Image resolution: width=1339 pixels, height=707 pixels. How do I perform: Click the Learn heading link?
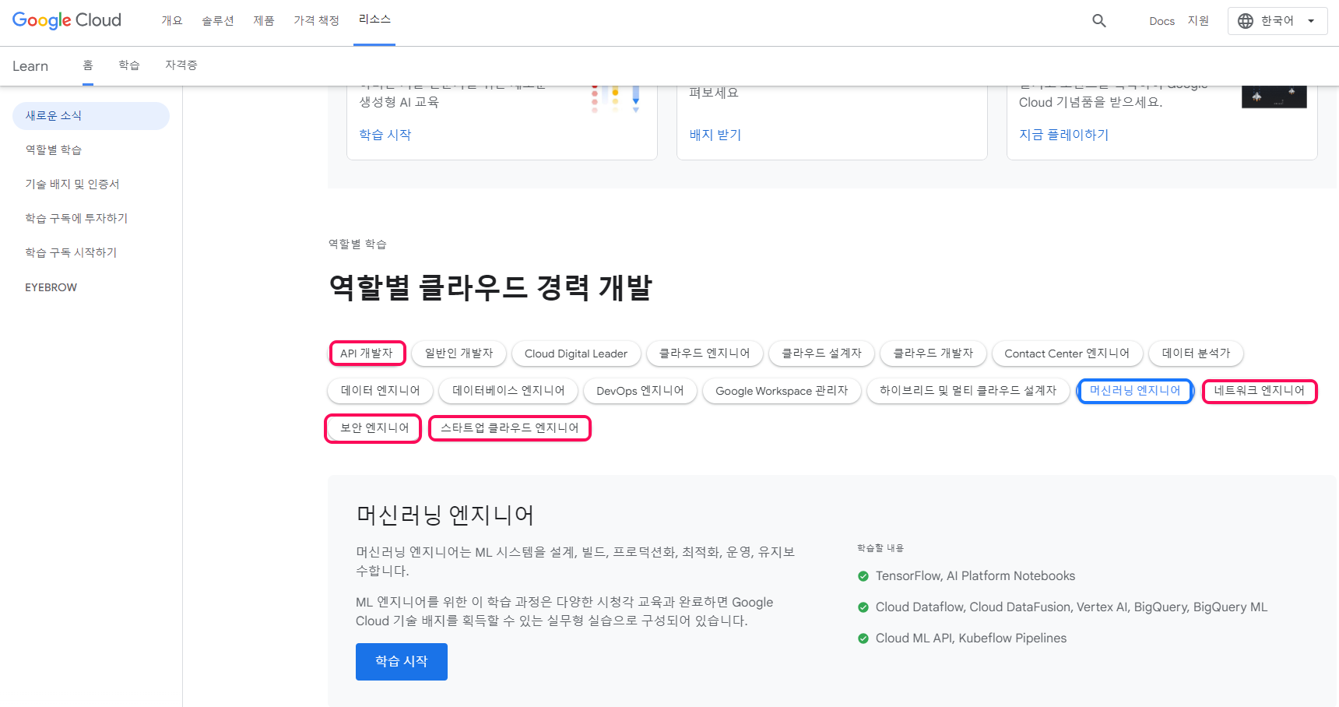[x=30, y=66]
